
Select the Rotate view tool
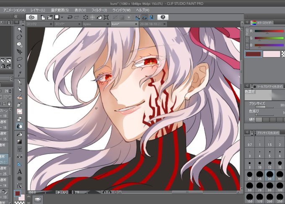pyautogui.click(x=19, y=37)
